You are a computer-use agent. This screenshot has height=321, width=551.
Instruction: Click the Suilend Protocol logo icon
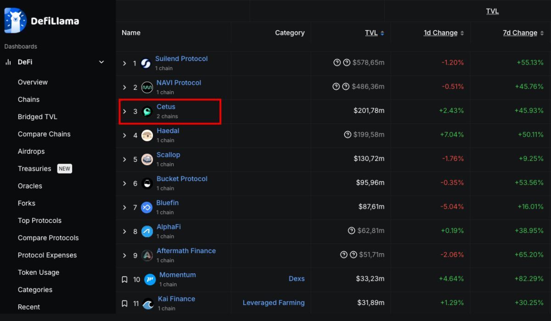[x=146, y=64]
